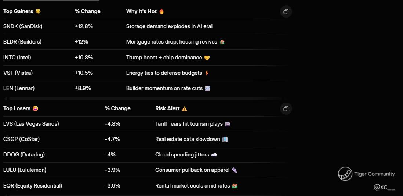Click the DDOG (Datadog) ticker cell
This screenshot has width=403, height=196.
coord(24,155)
